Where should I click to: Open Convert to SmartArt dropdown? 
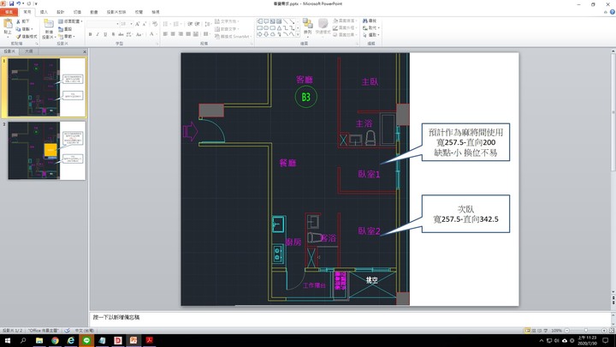(x=234, y=37)
